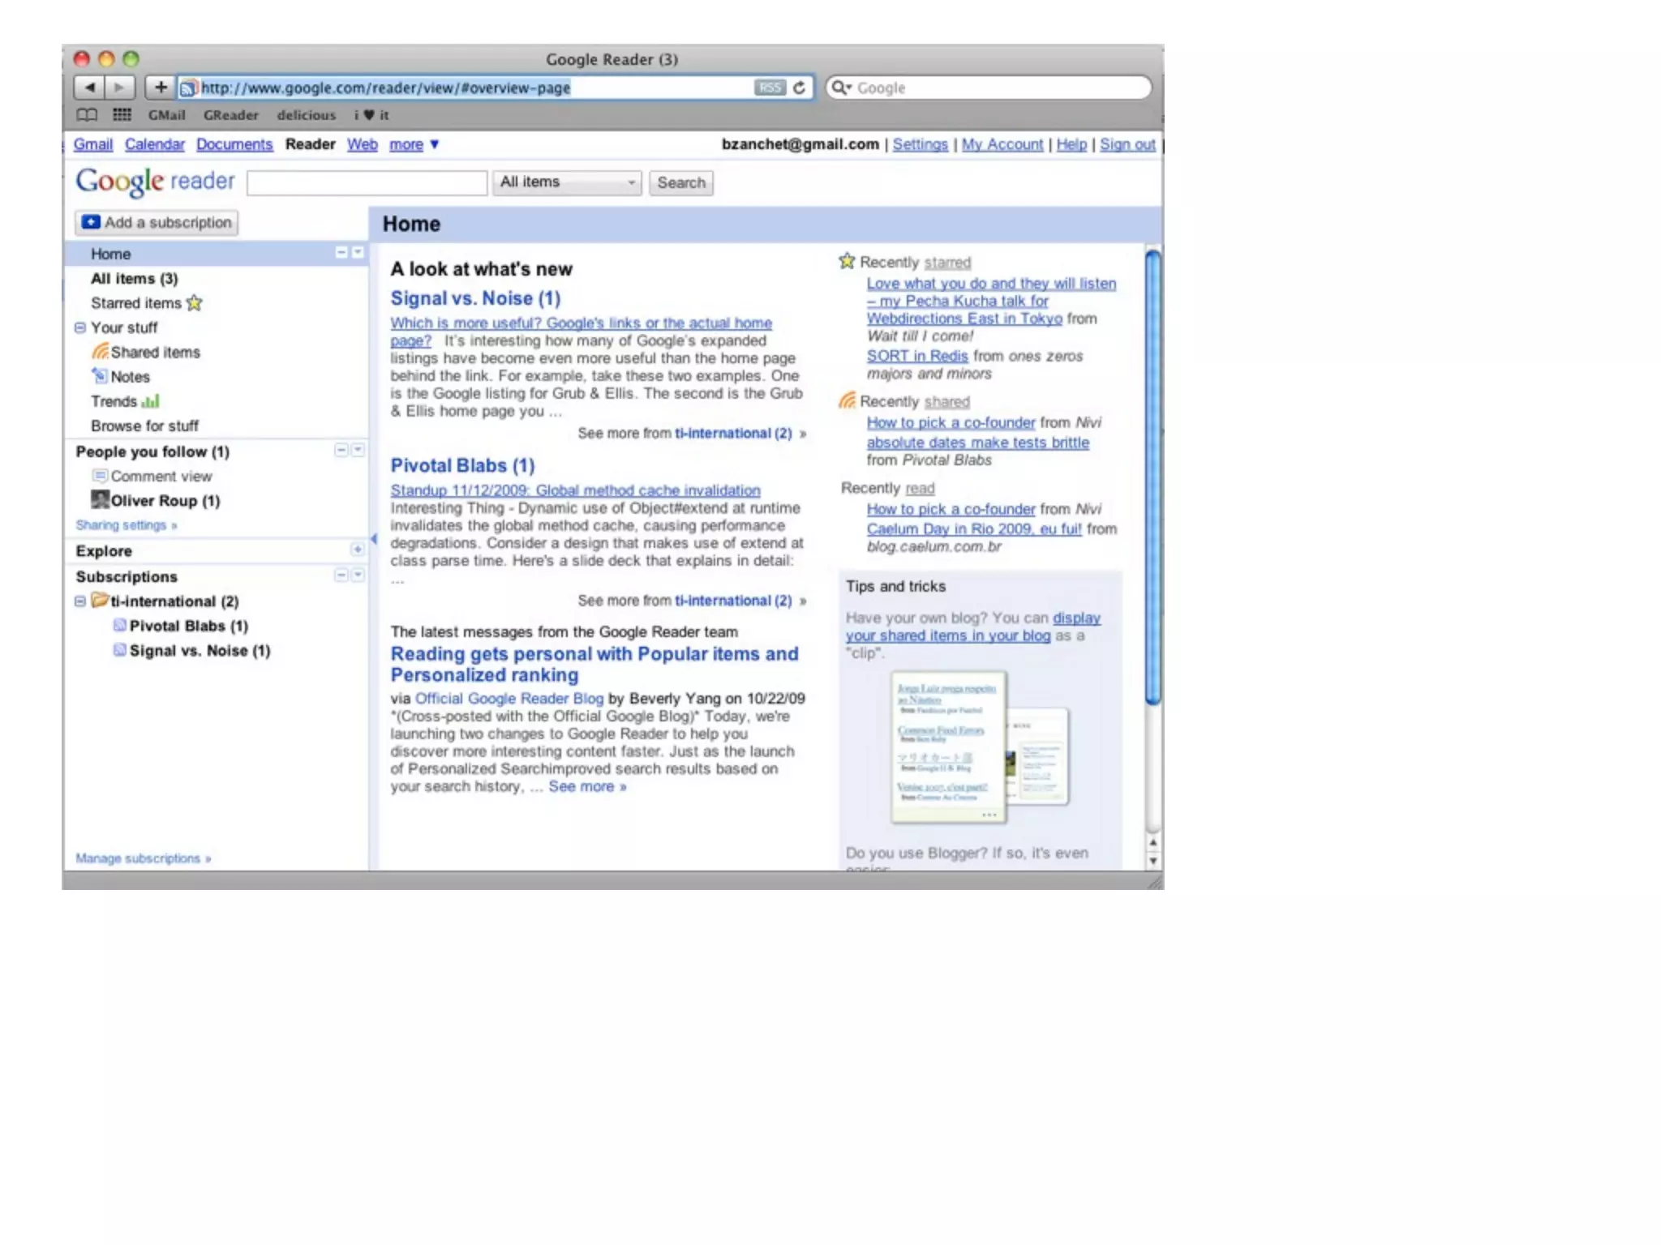The height and width of the screenshot is (1245, 1661).
Task: Click the add bookmark plus button
Action: tap(160, 88)
